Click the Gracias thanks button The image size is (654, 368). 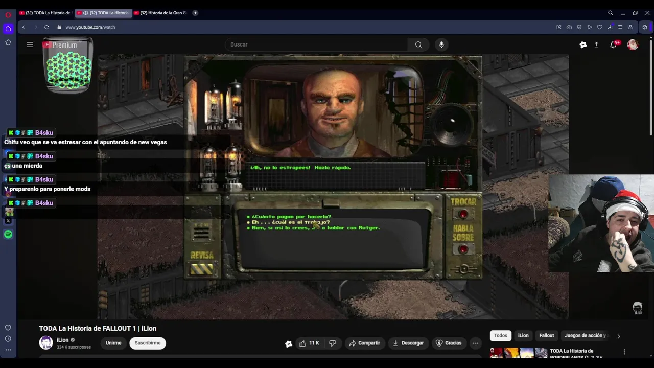(449, 343)
